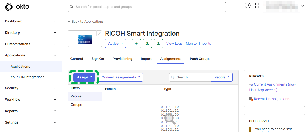The image size is (308, 132).
Task: Switch to the Provisioning tab
Action: coord(122,59)
